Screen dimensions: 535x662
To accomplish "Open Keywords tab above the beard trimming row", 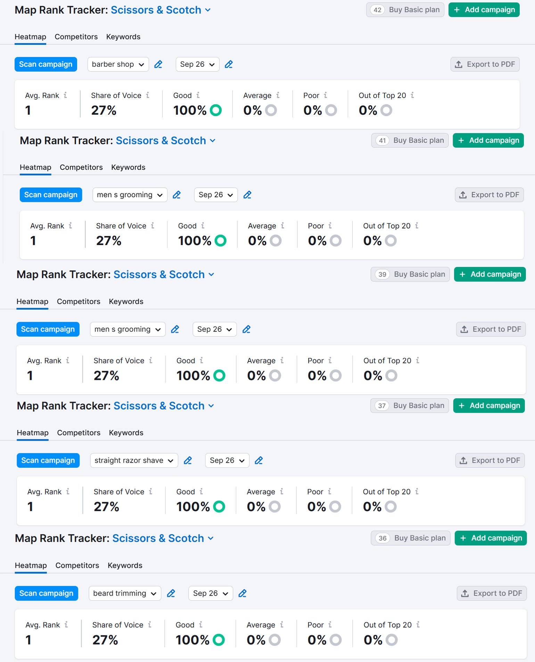I will coord(125,565).
